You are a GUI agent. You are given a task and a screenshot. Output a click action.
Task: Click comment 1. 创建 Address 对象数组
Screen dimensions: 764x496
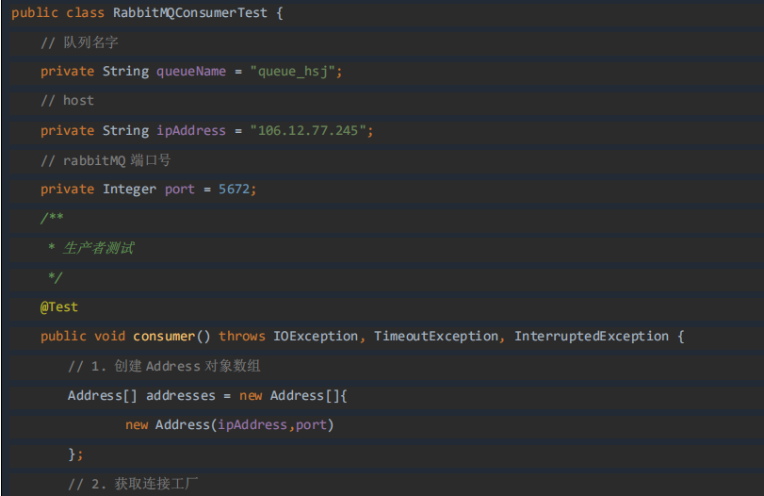pos(164,366)
